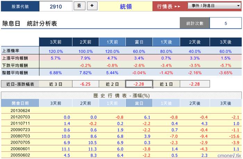Click the 當日 header in the history table
243x159 pixels.
click(x=139, y=103)
